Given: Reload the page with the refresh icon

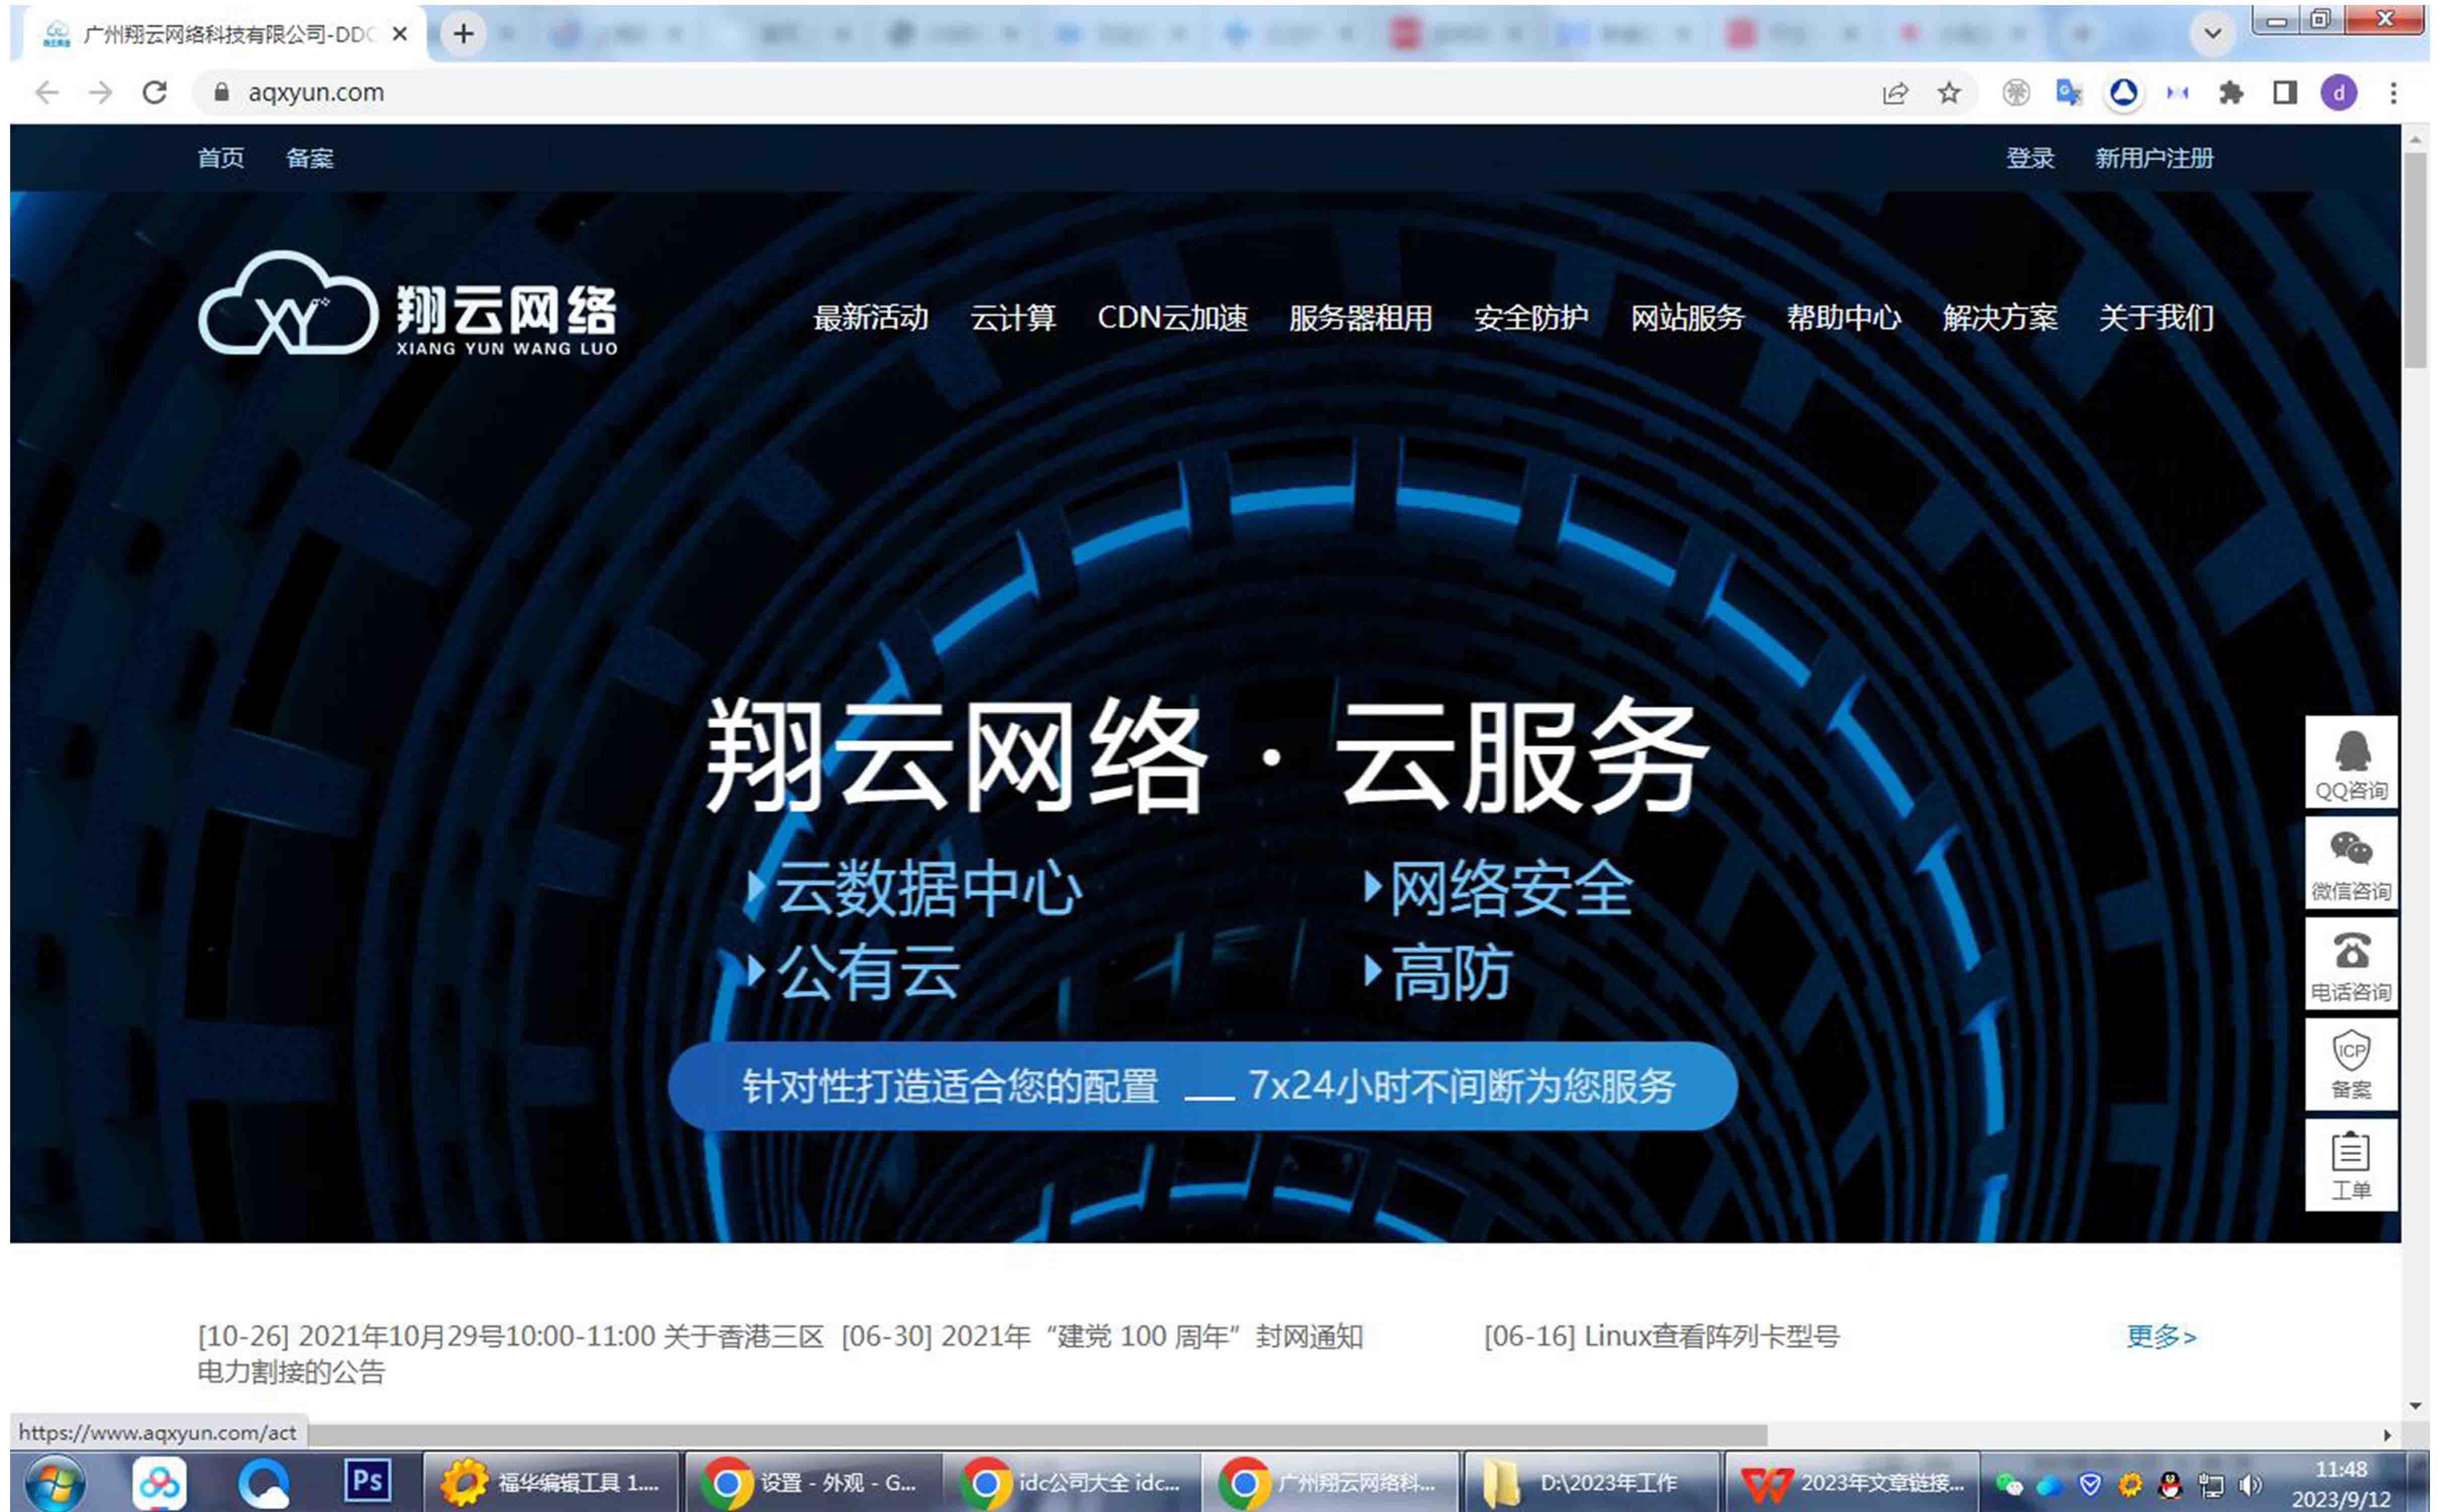Looking at the screenshot, I should [156, 92].
